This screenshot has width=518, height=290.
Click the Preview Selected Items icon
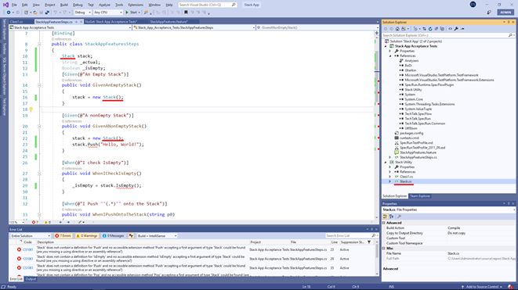coord(462,29)
